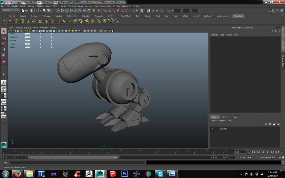The width and height of the screenshot is (285, 178).
Task: Click the Windows Start button
Action: tap(5, 174)
